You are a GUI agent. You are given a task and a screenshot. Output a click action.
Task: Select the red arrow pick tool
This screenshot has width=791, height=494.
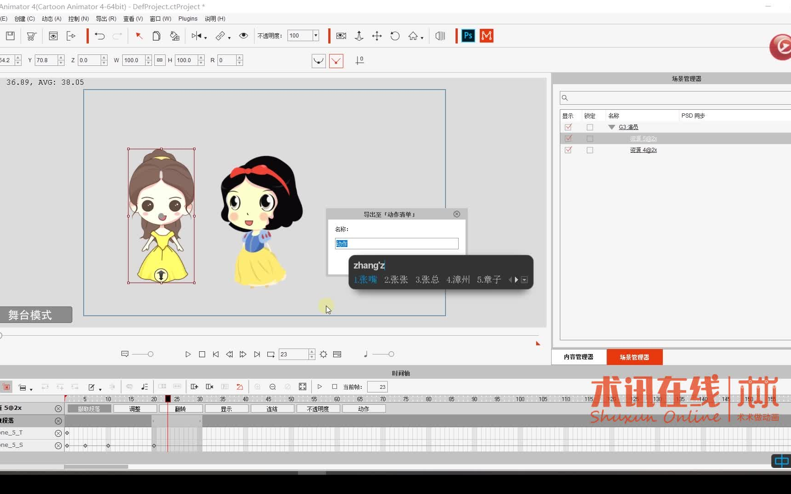tap(139, 36)
